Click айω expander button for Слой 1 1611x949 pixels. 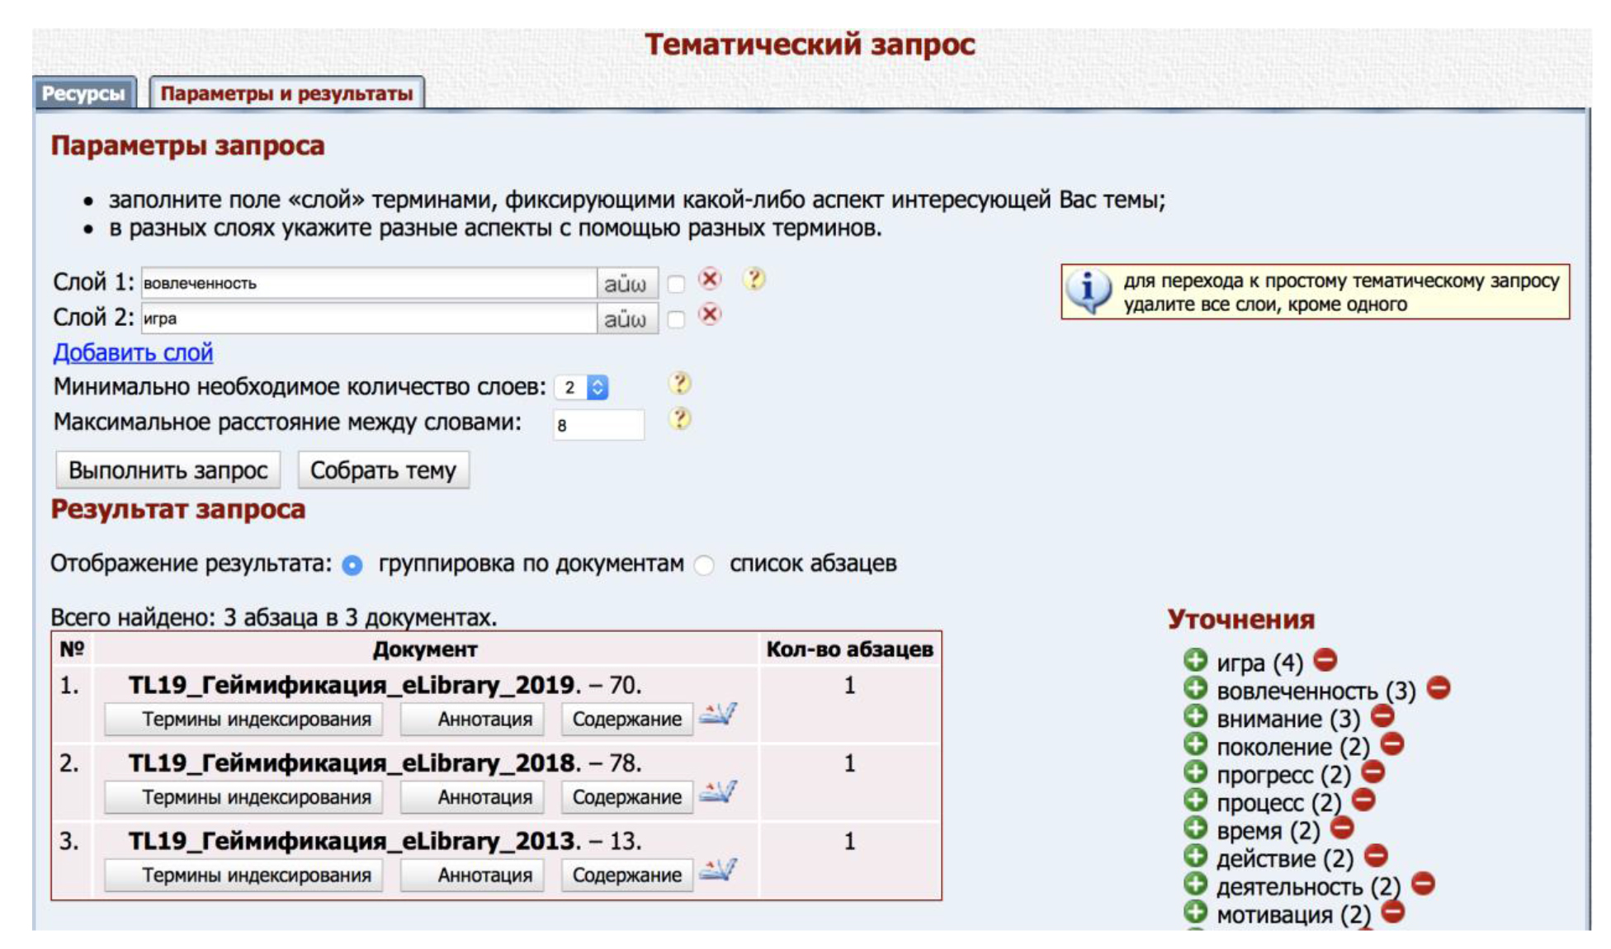click(626, 284)
